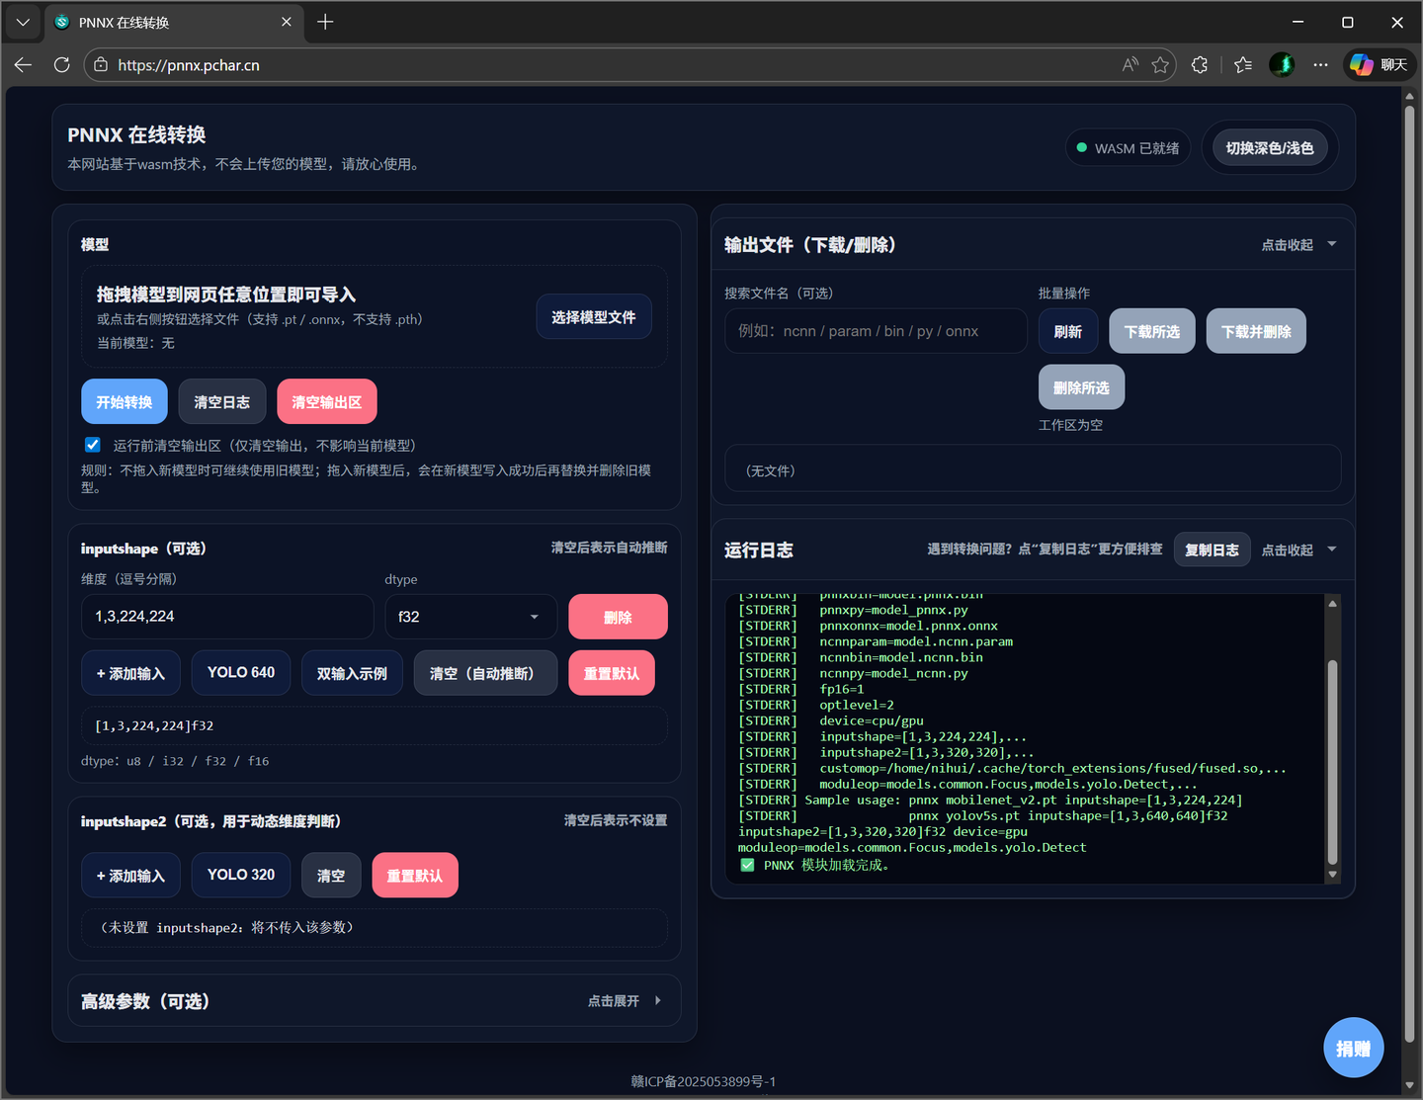Click 添加输入 under inputshape2
Screen dimensions: 1423x1100
[130, 876]
